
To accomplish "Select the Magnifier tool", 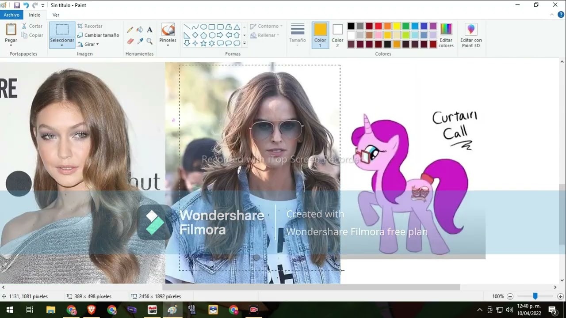I will click(149, 41).
